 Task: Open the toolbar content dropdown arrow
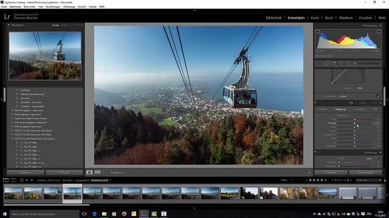[x=309, y=173]
